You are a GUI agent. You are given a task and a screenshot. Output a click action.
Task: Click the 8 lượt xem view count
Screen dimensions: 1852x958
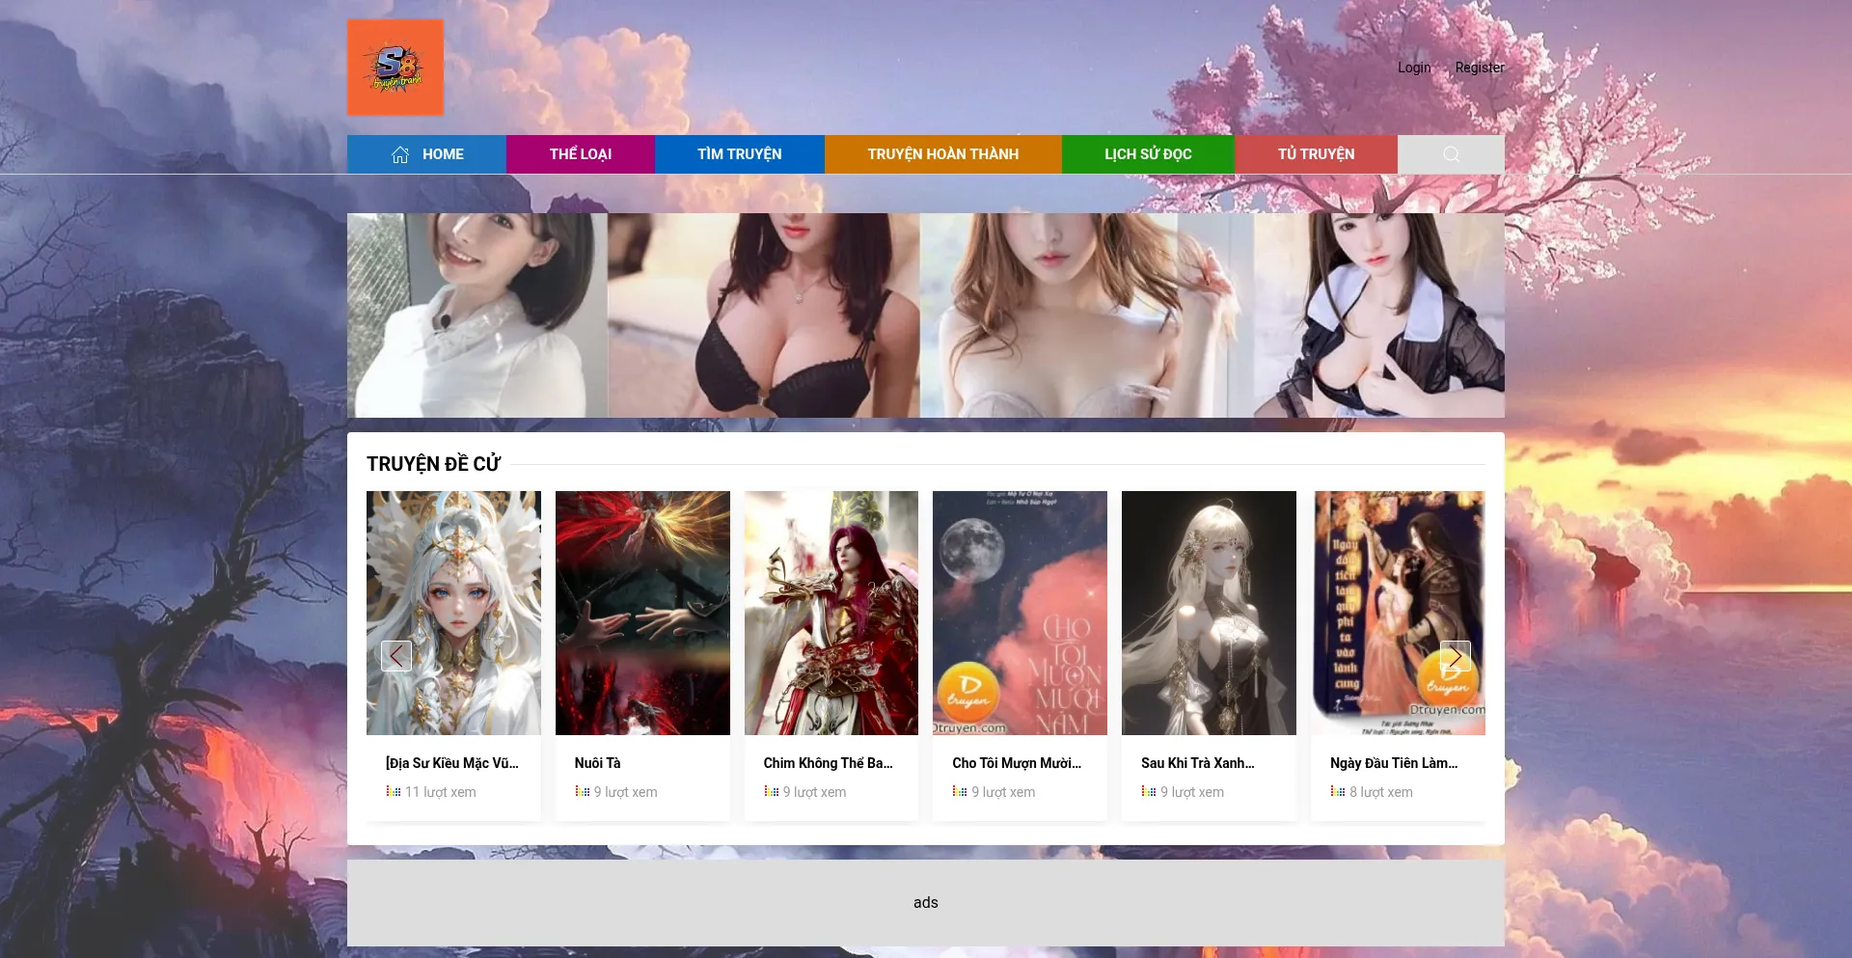point(1381,792)
